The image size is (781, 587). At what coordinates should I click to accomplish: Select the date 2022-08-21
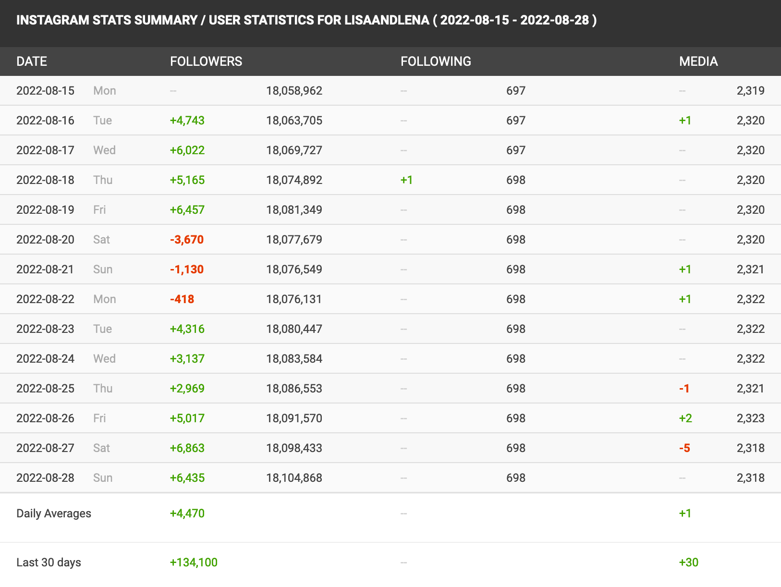45,269
